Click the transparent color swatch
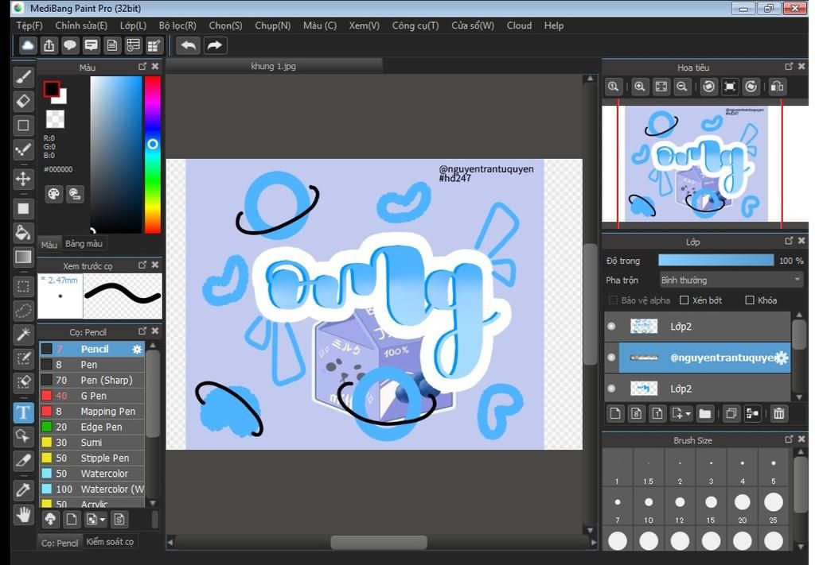 [55, 119]
